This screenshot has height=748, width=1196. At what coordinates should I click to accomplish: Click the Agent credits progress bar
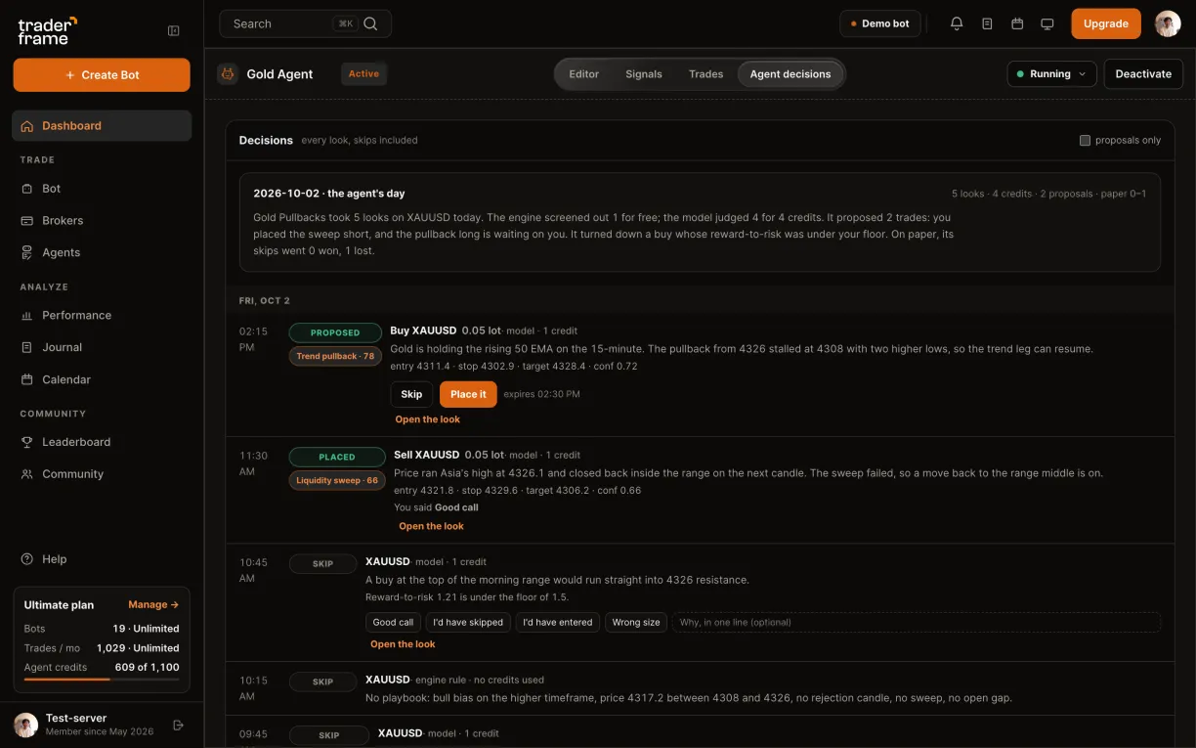click(x=102, y=679)
